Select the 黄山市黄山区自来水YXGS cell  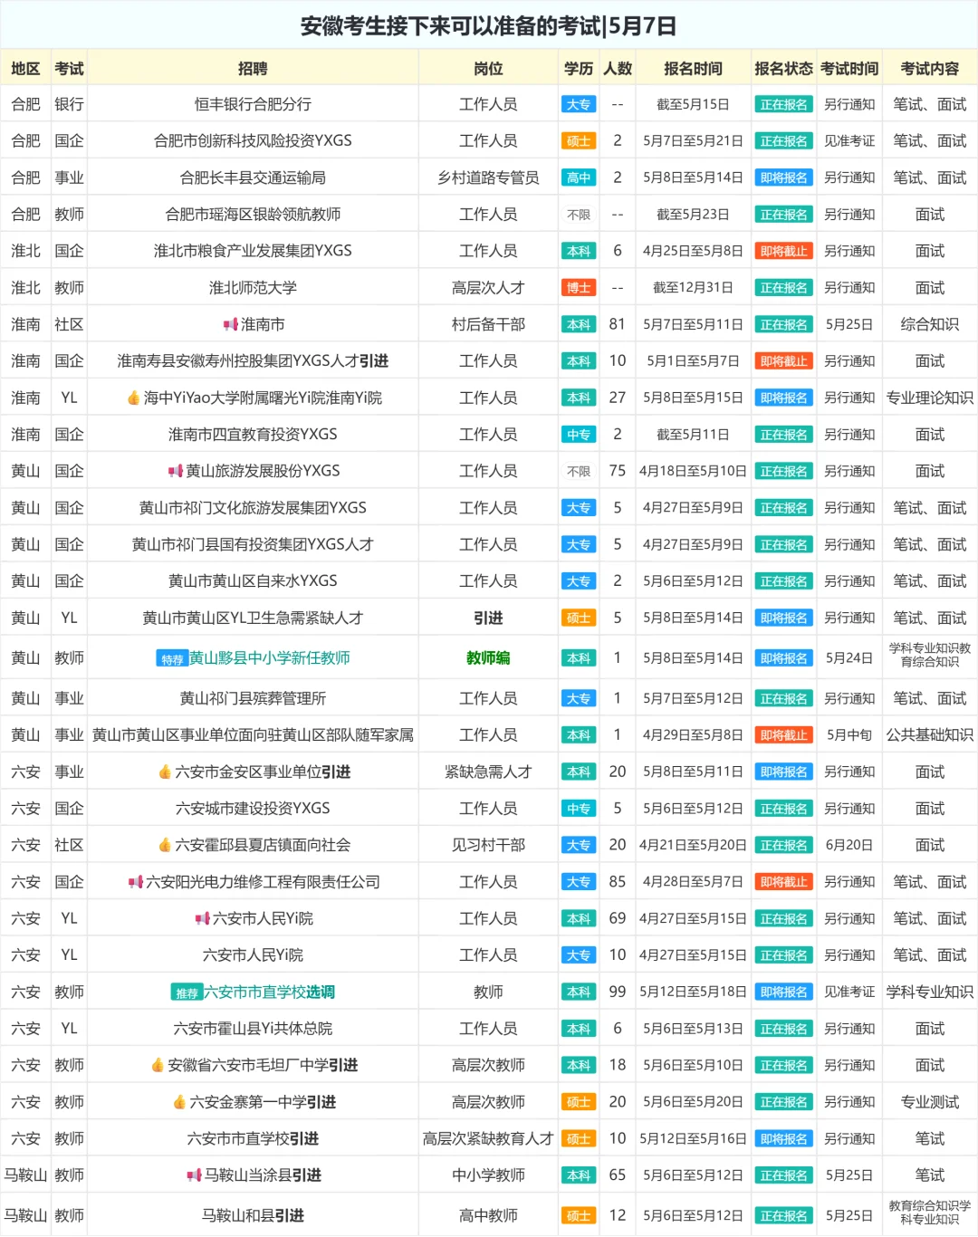pos(253,581)
